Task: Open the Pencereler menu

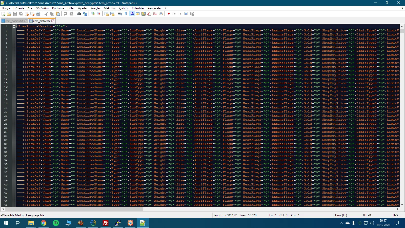Action: coord(155,8)
